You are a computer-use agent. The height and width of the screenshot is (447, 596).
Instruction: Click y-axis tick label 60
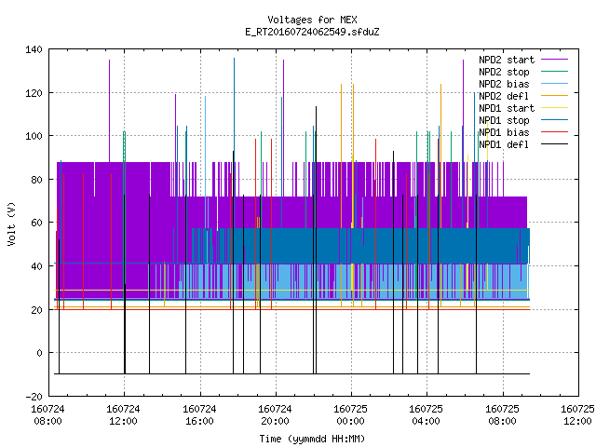click(36, 223)
